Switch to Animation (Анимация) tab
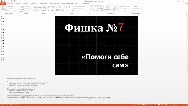 click(x=43, y=4)
